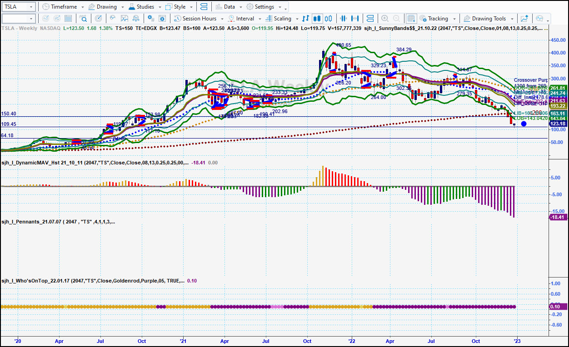Toggle the dotted grid selection icon
The image size is (569, 347).
point(411,19)
